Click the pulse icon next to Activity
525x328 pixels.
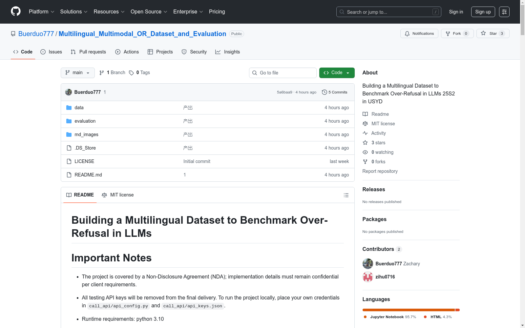365,133
